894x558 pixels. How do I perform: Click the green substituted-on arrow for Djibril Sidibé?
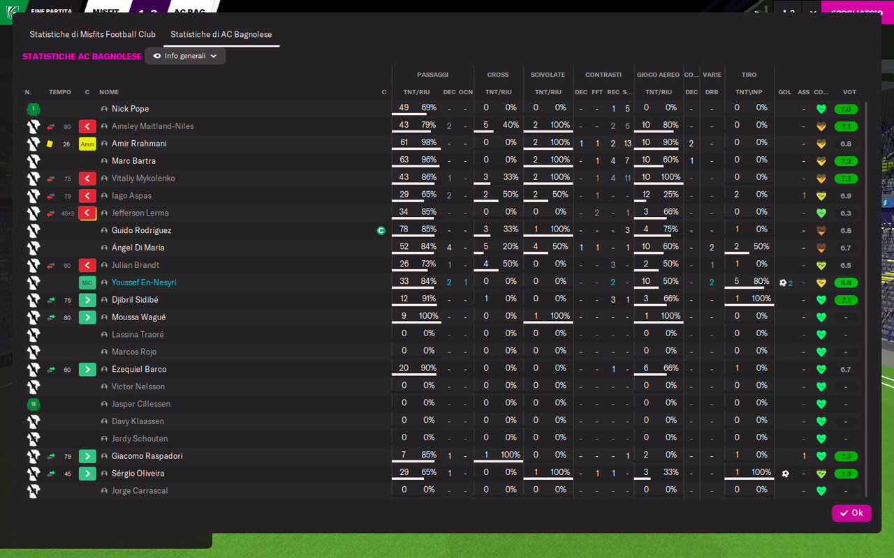click(x=87, y=300)
